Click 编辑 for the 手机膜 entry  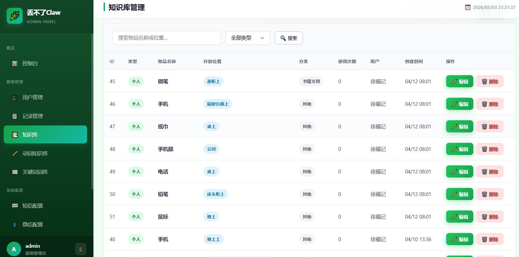tap(459, 149)
